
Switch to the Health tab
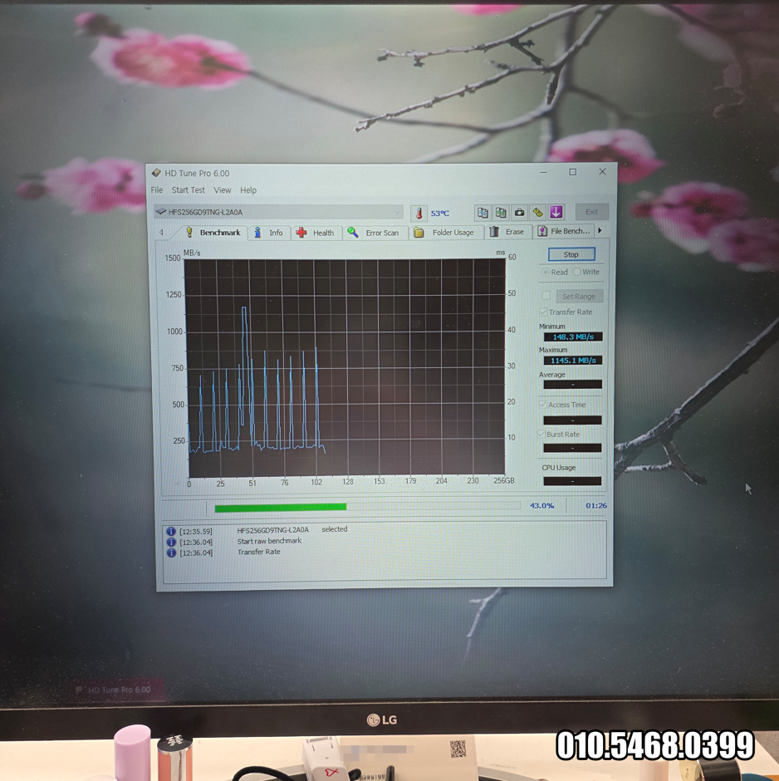tap(316, 233)
